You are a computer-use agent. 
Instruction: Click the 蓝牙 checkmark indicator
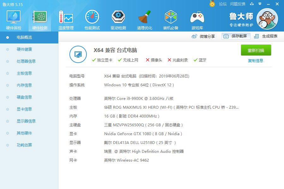tap(200, 60)
